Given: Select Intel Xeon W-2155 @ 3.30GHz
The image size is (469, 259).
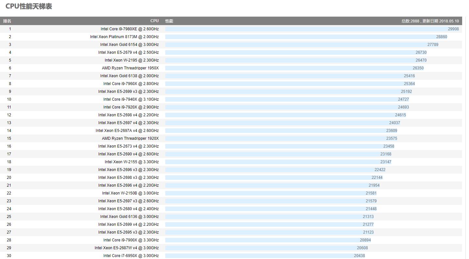Looking at the screenshot, I should coord(132,162).
